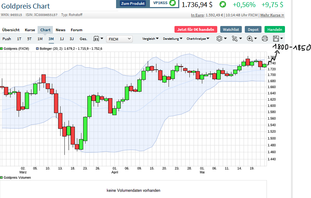This screenshot has width=311, height=198.
Task: Expand the Vergleich dropdown
Action: (x=150, y=38)
